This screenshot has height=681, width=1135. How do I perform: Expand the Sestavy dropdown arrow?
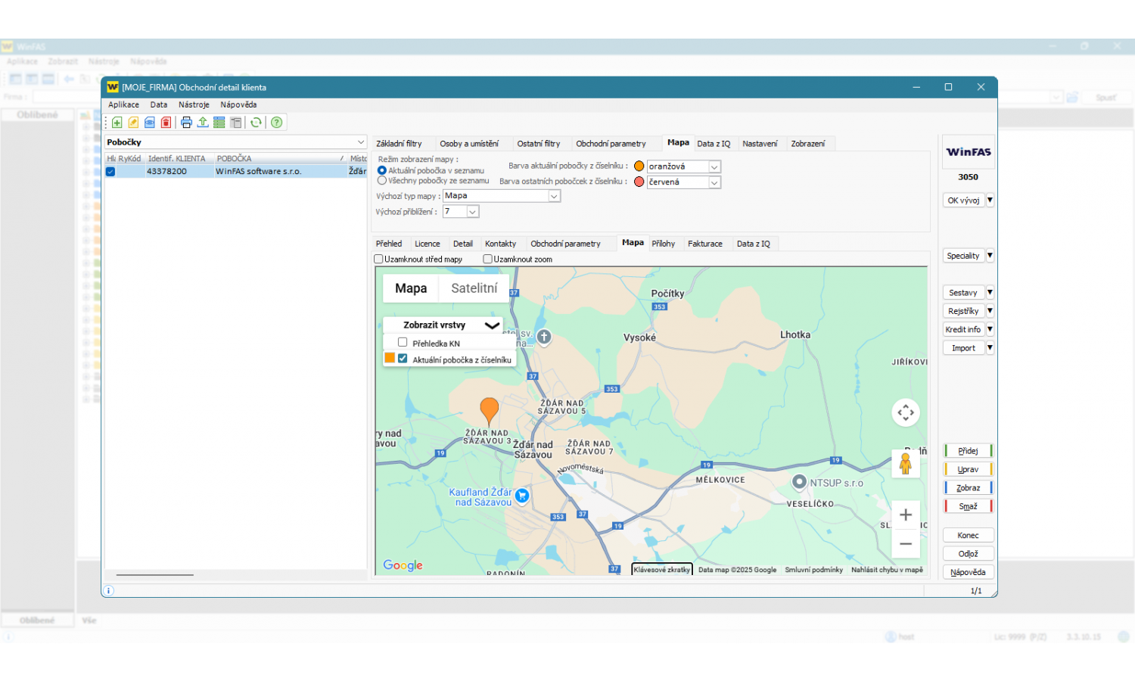(990, 293)
